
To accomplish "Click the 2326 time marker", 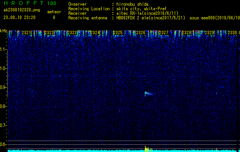I will (x=141, y=33).
